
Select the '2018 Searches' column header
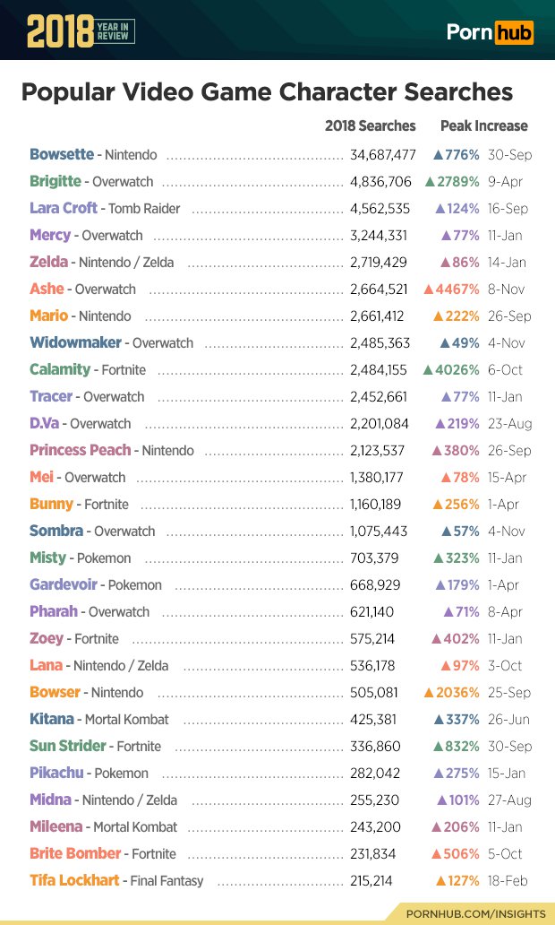[x=370, y=125]
